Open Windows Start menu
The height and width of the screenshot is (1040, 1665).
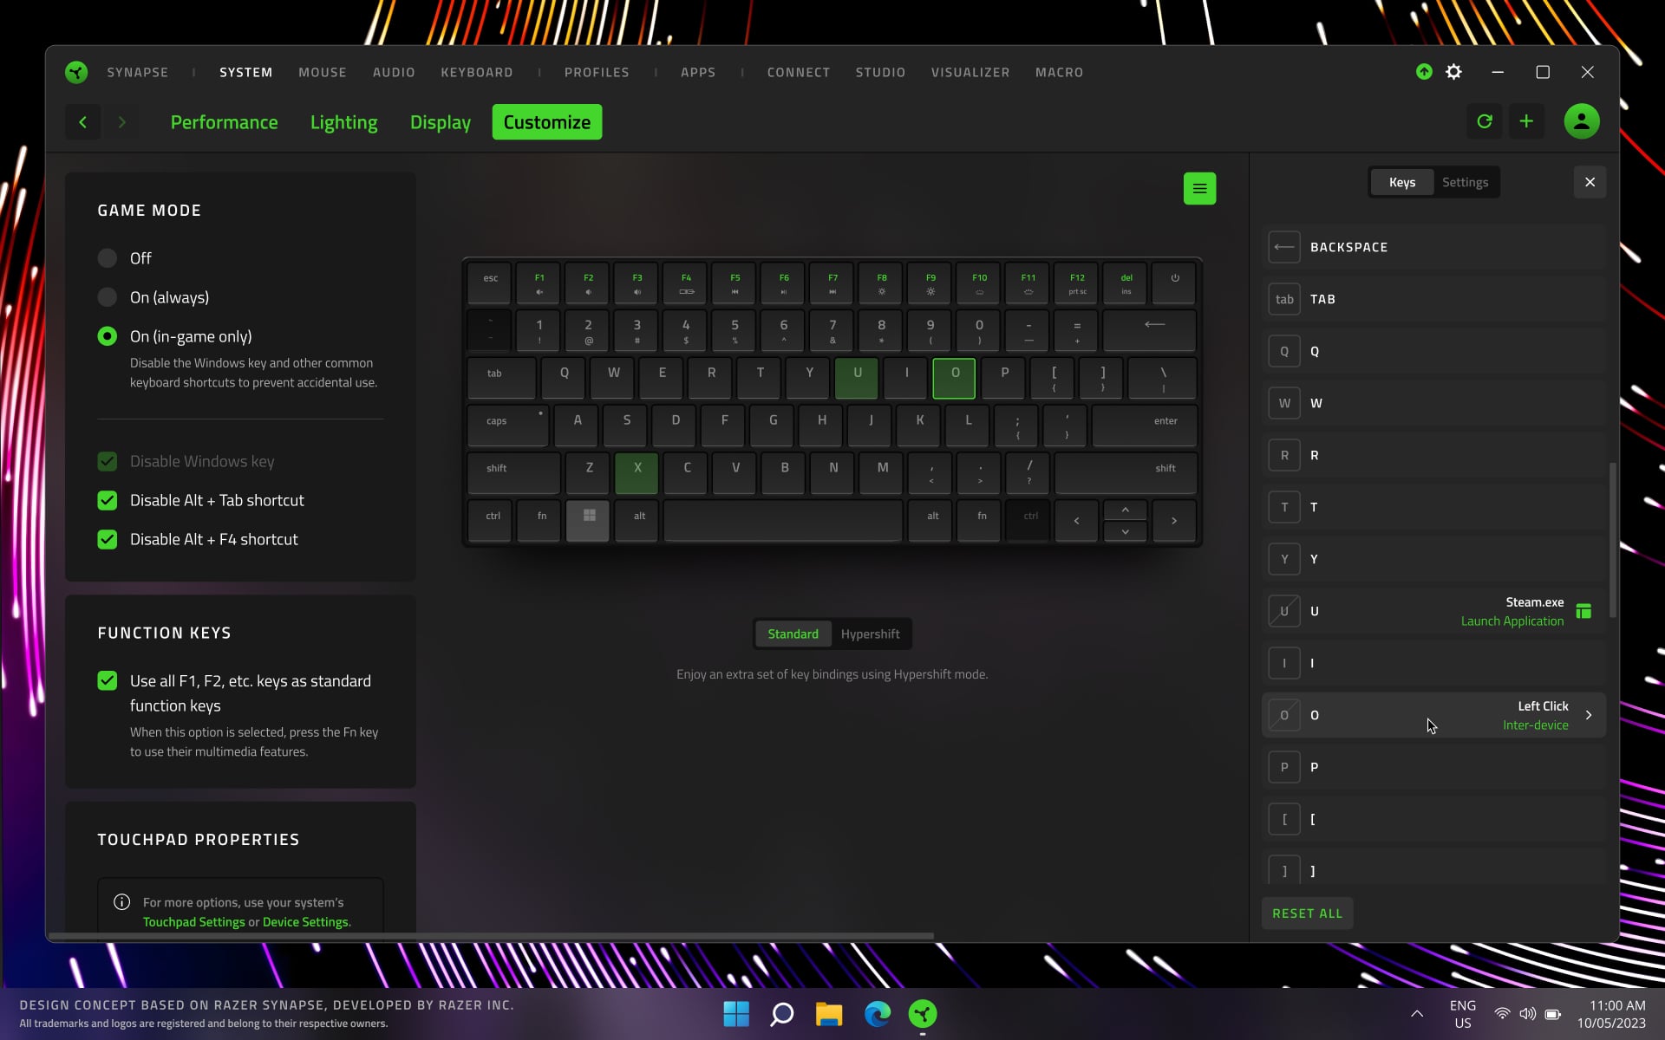pos(736,1013)
